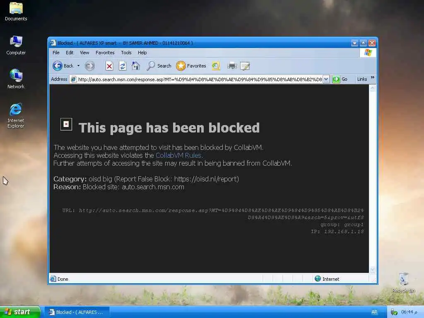Image resolution: width=424 pixels, height=318 pixels.
Task: Open the Start menu button
Action: click(20, 312)
